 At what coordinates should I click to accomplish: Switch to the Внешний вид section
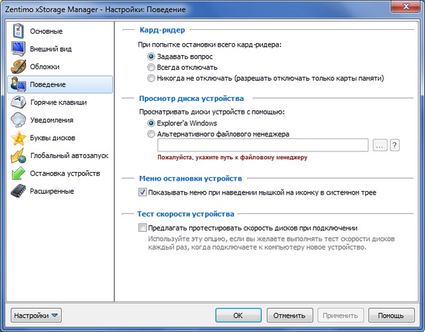tap(60, 48)
